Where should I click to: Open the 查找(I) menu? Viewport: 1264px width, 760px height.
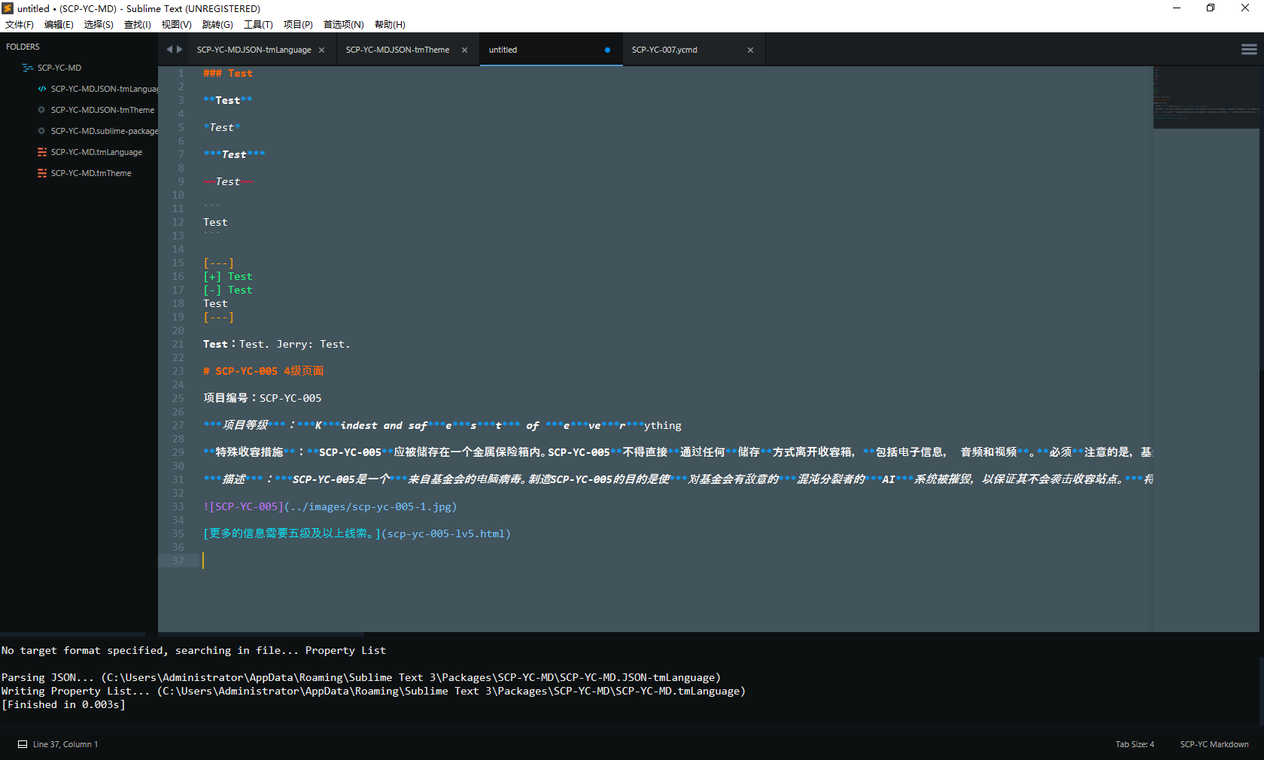137,25
